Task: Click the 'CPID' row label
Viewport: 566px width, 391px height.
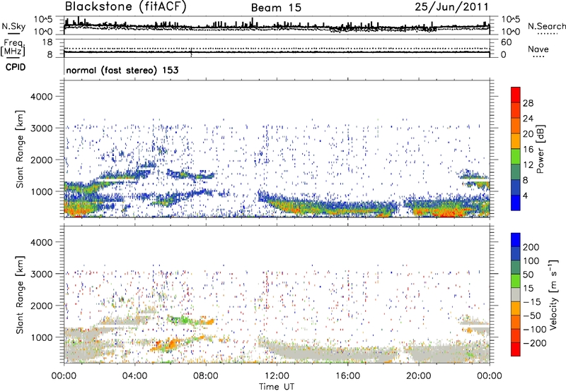Action: click(x=16, y=67)
